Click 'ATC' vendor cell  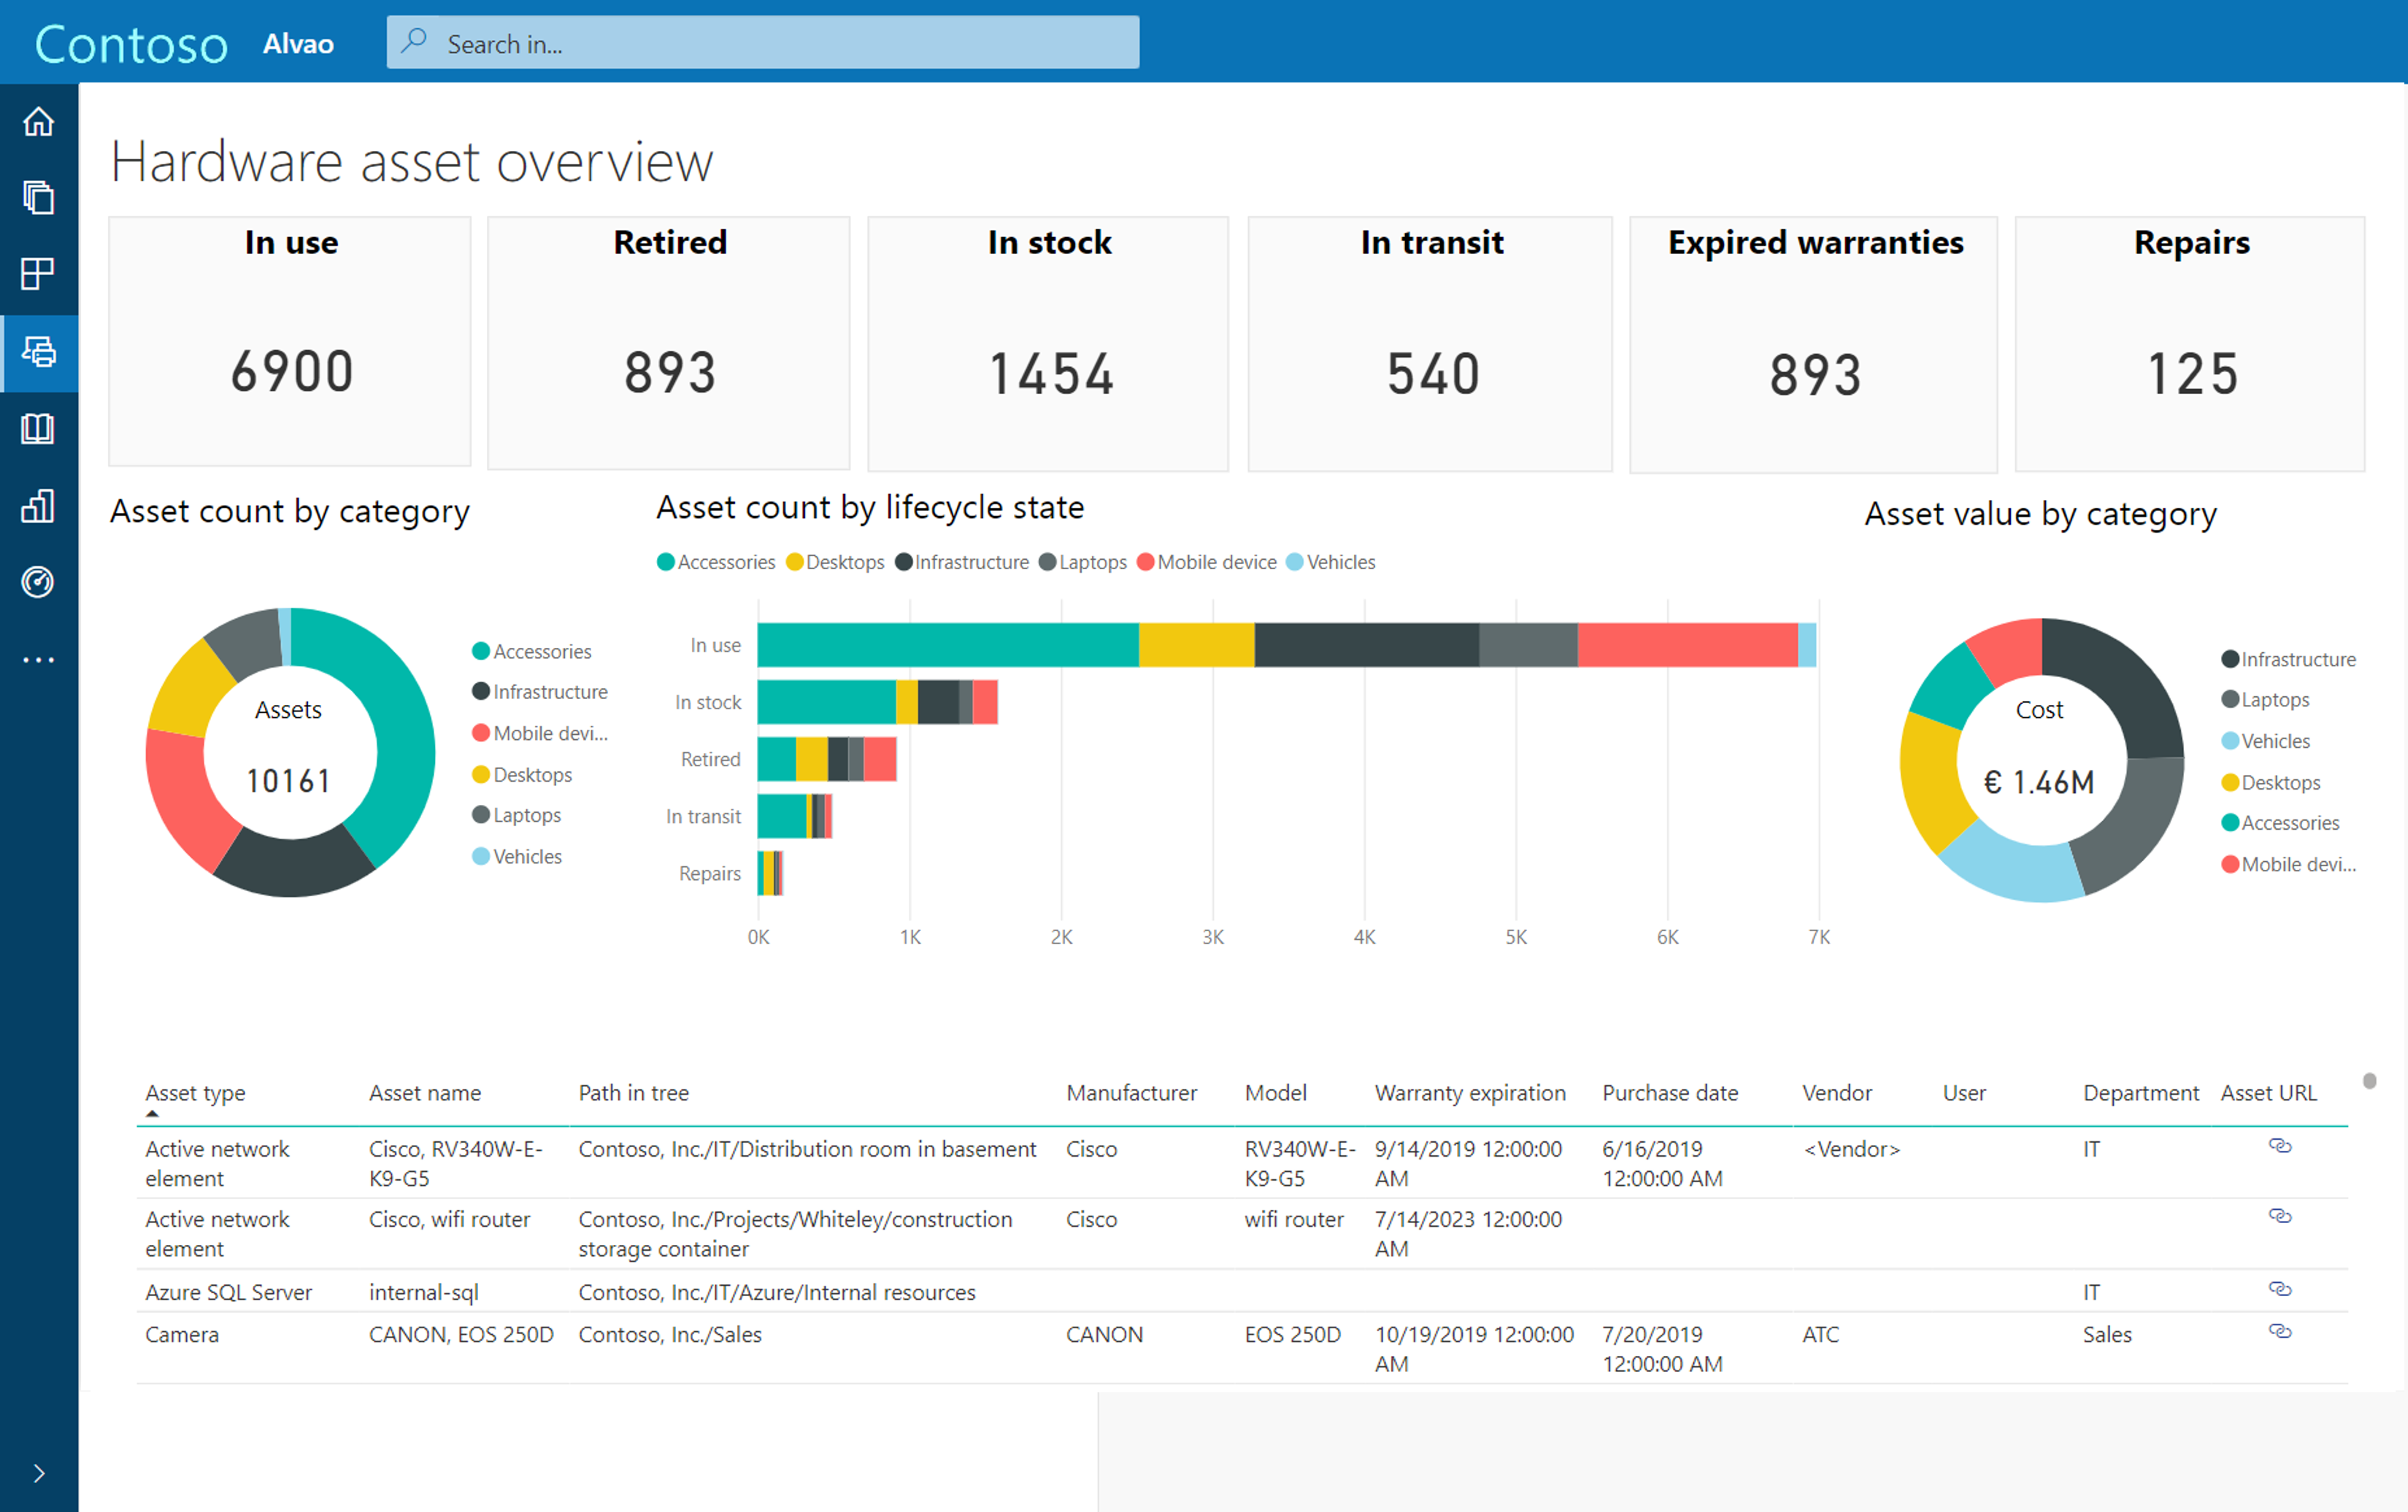[x=1820, y=1334]
